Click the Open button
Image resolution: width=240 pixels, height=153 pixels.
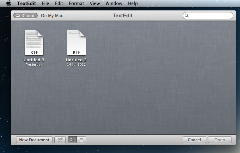point(219,140)
